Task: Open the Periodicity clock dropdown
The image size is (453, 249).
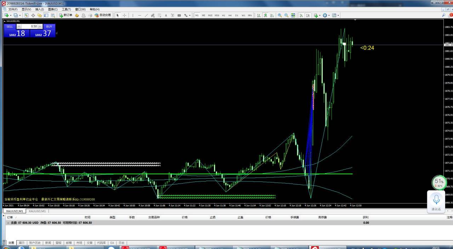Action: pos(326,15)
